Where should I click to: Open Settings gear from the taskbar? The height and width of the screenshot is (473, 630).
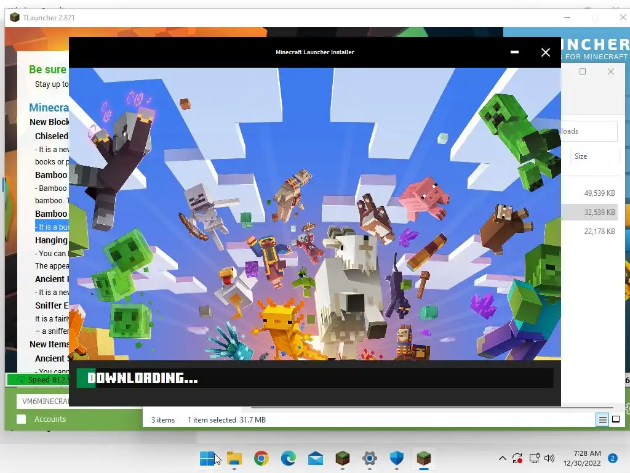click(370, 458)
